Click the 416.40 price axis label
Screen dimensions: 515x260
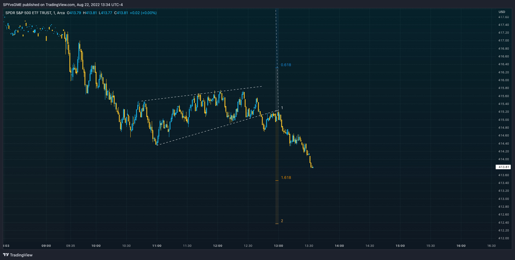point(504,64)
